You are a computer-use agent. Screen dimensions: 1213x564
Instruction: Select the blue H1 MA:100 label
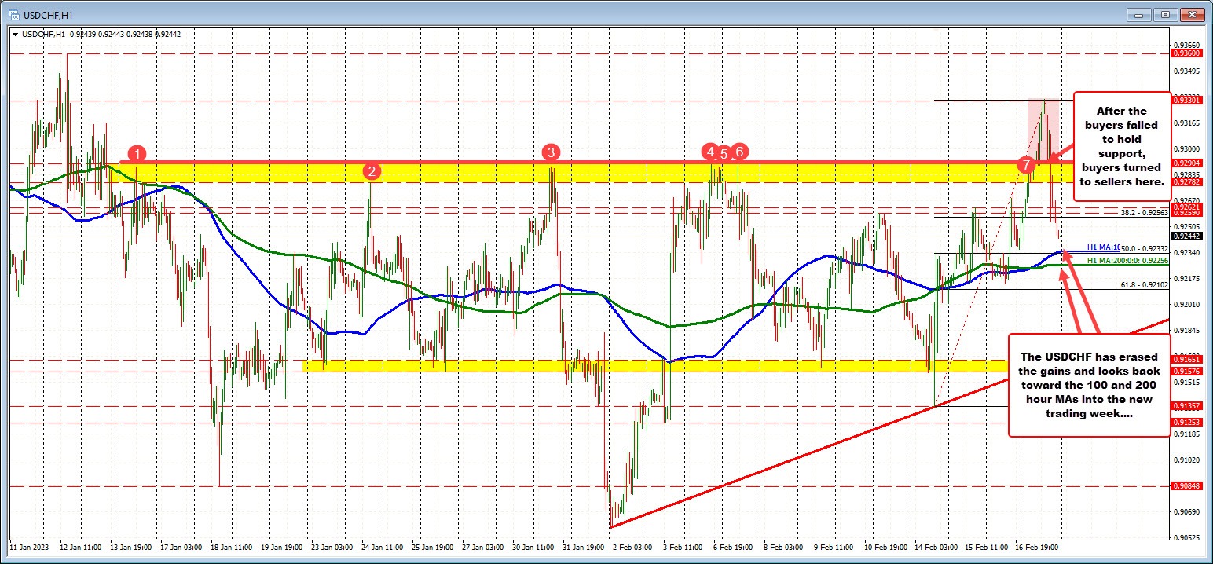coord(1103,246)
